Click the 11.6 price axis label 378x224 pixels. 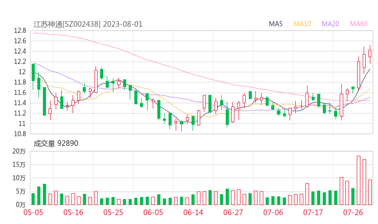coord(20,93)
